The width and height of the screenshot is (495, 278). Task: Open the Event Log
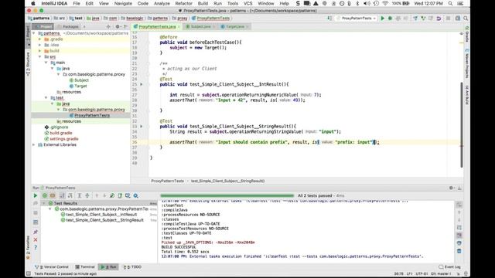tap(449, 267)
